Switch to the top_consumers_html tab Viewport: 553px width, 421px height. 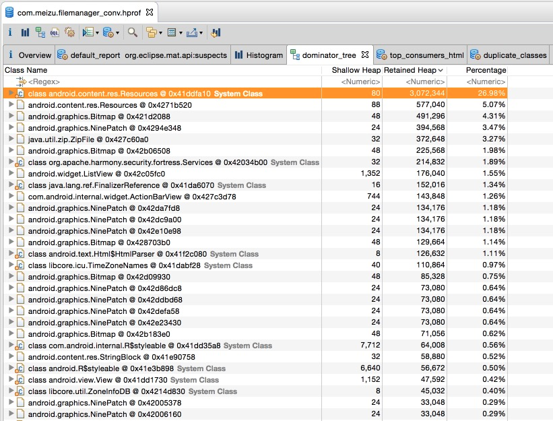pos(420,55)
